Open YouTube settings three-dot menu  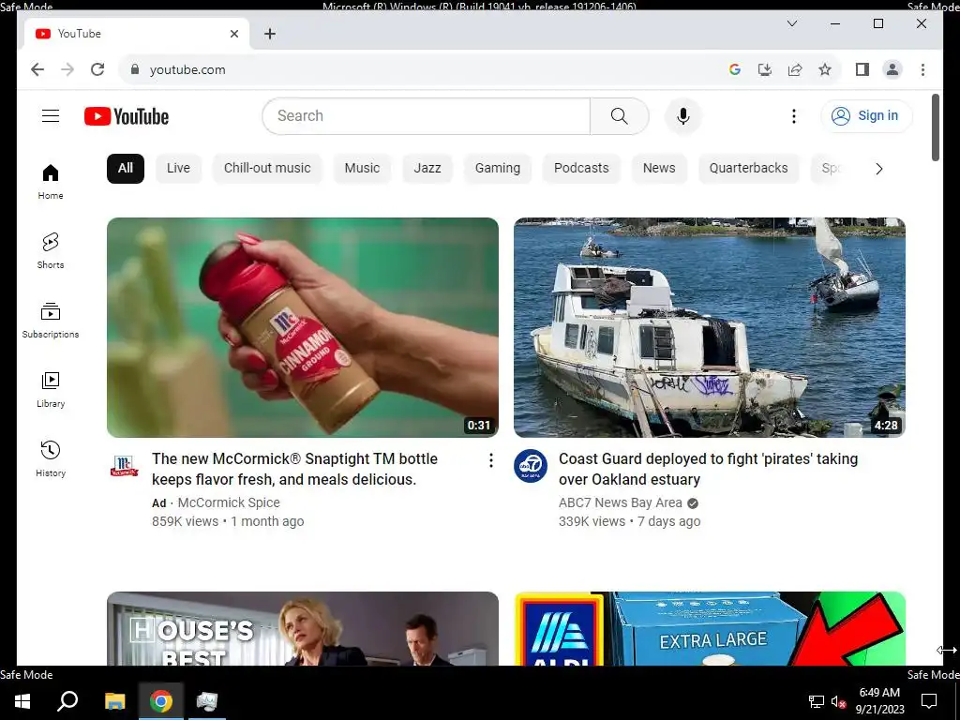click(x=793, y=116)
